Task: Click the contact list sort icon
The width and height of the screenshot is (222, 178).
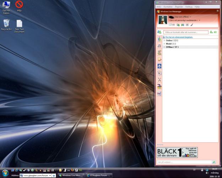Action: point(216,32)
